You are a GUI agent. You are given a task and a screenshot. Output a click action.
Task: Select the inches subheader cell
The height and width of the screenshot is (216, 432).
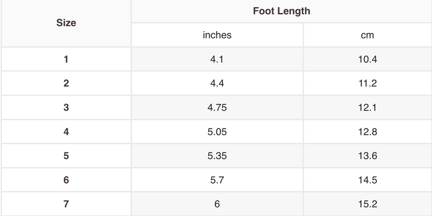point(217,35)
